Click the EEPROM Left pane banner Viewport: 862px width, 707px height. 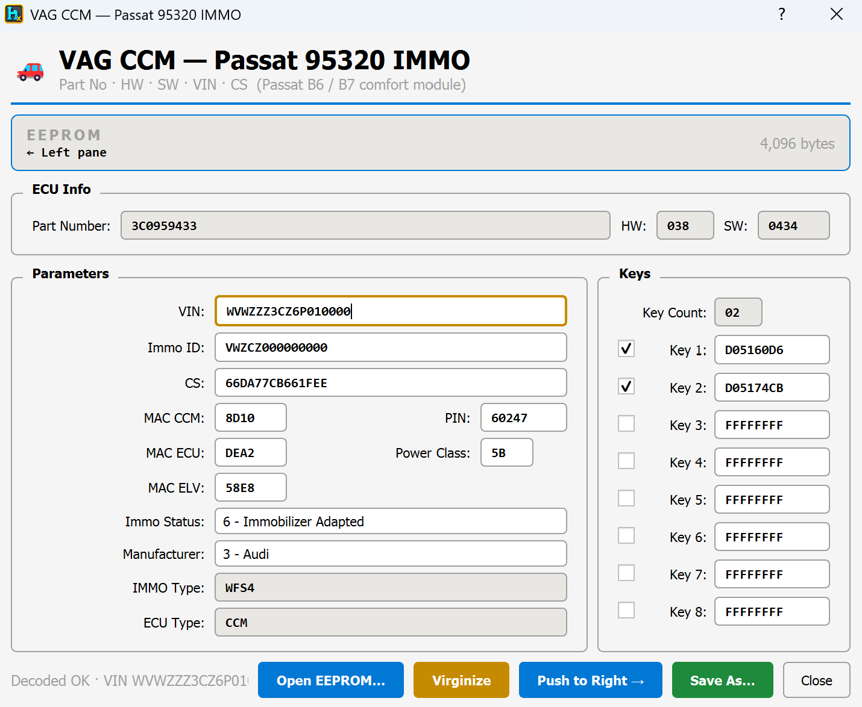[x=430, y=143]
